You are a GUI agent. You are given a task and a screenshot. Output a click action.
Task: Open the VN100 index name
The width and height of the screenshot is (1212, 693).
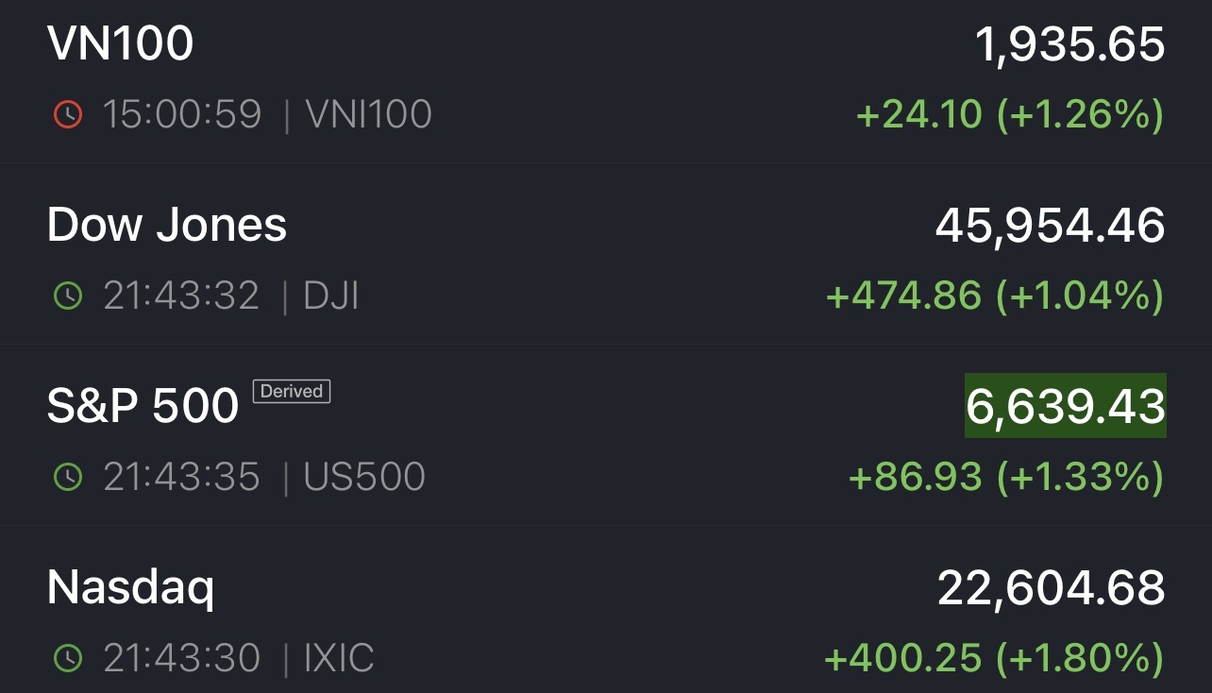coord(120,43)
